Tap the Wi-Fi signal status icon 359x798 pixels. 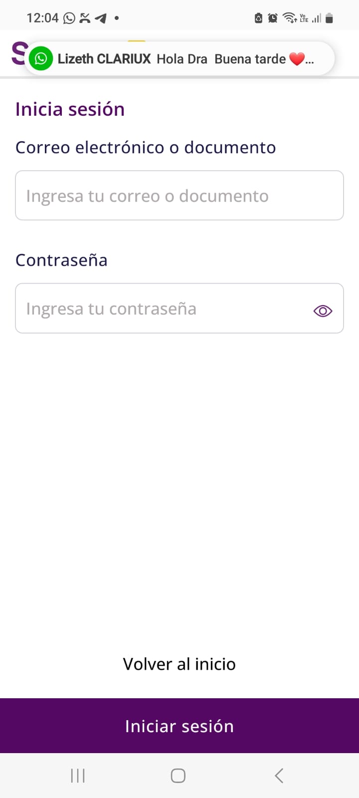(289, 18)
